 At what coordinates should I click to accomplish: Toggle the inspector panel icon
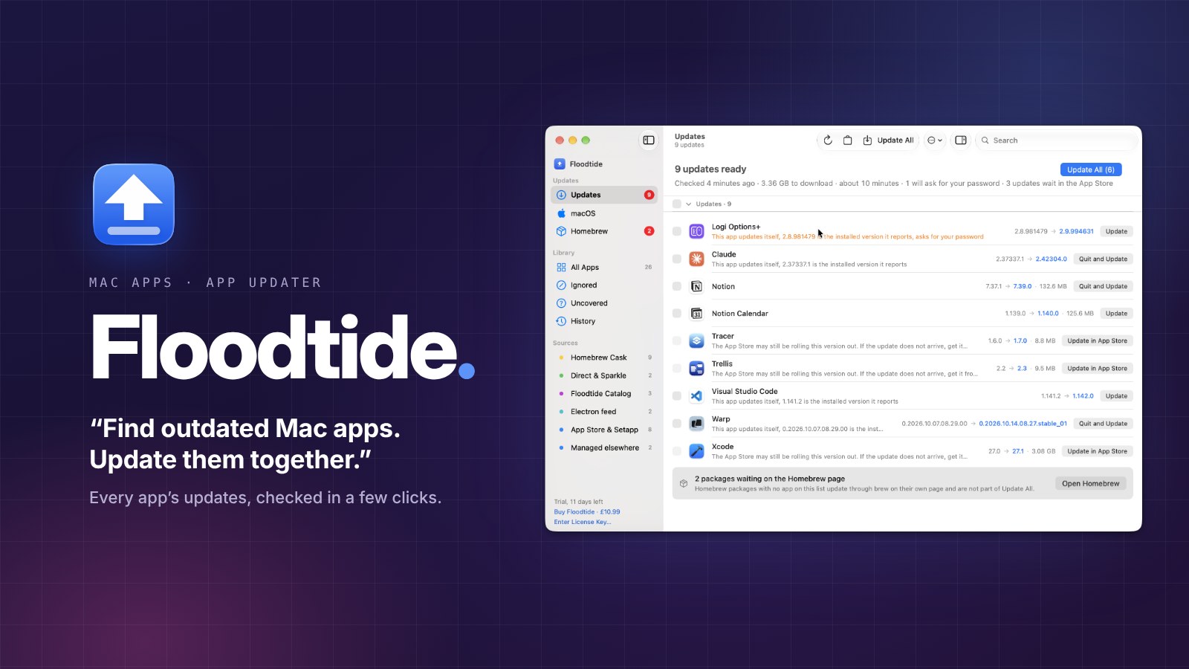point(961,140)
